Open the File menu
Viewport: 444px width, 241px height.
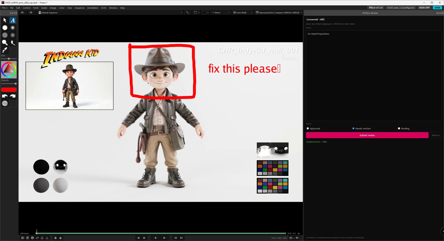[x=12, y=8]
